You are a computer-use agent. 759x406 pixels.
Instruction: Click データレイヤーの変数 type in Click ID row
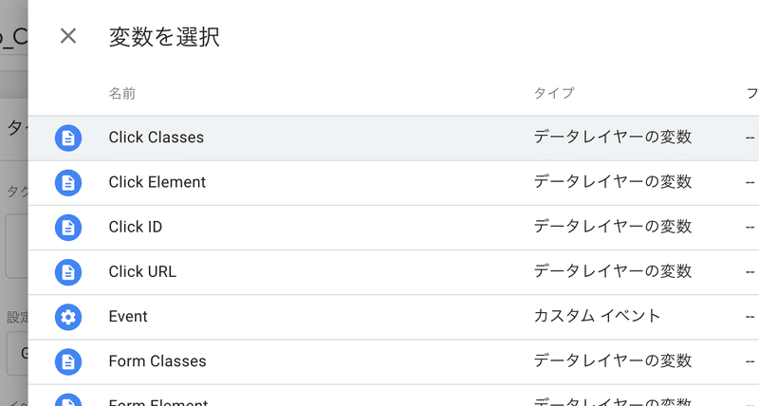coord(613,227)
